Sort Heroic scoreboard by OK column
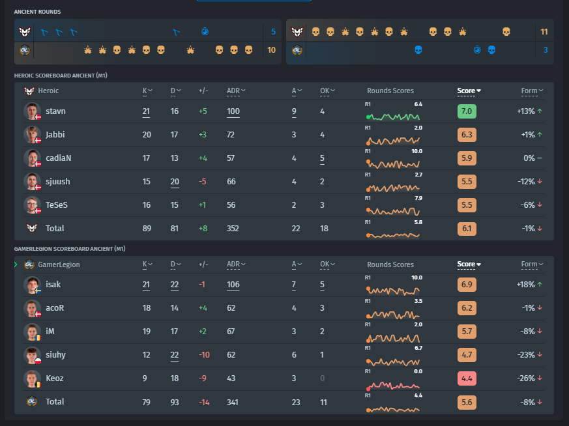This screenshot has height=426, width=569. tap(327, 91)
